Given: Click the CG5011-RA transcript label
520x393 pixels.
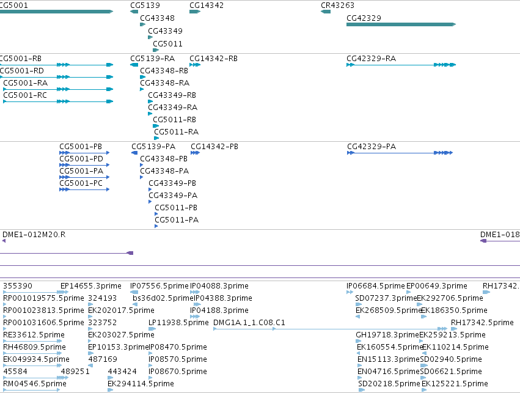Looking at the screenshot, I should click(x=176, y=132).
